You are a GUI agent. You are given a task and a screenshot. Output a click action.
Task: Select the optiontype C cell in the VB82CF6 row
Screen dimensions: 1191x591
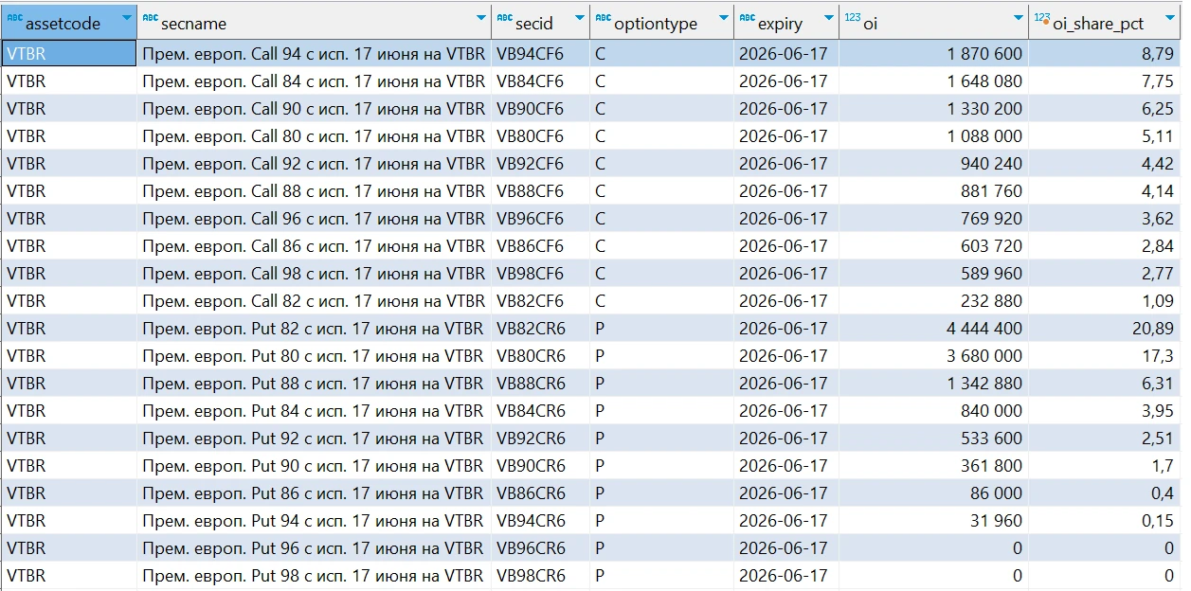point(661,301)
